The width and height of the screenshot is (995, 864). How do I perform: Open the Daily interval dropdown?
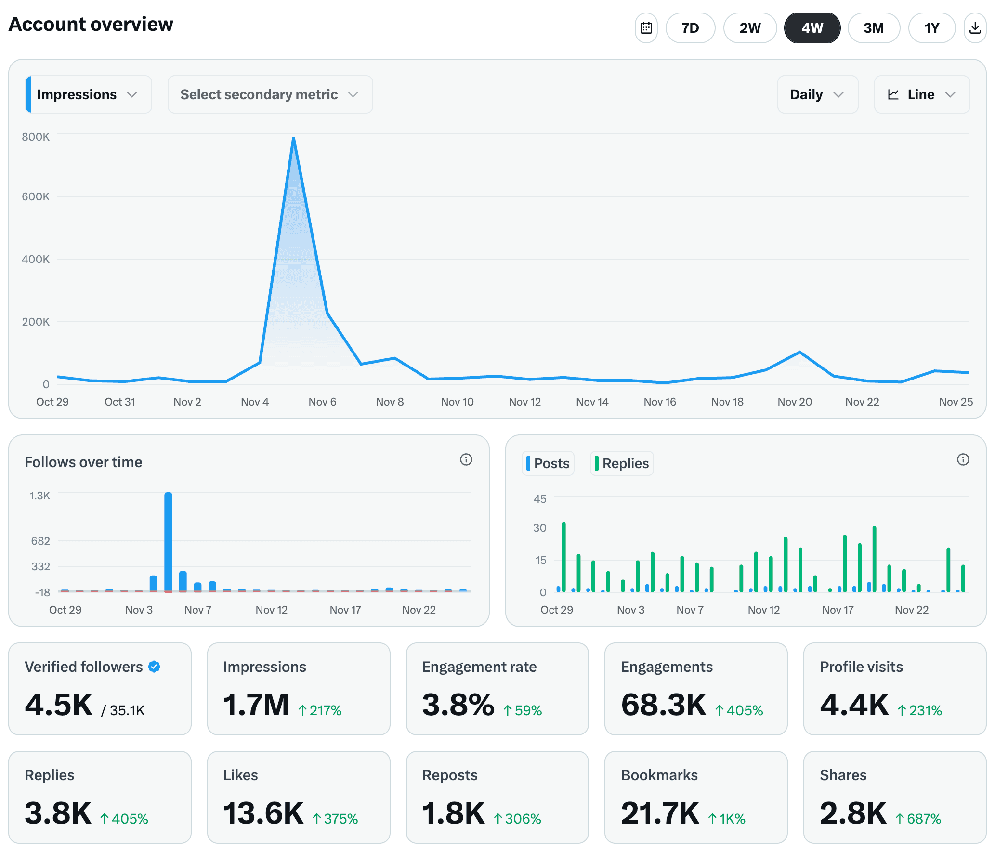pos(817,94)
